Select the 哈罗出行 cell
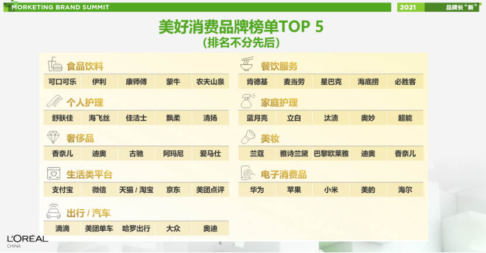Viewport: 486px width, 253px height. (x=136, y=228)
